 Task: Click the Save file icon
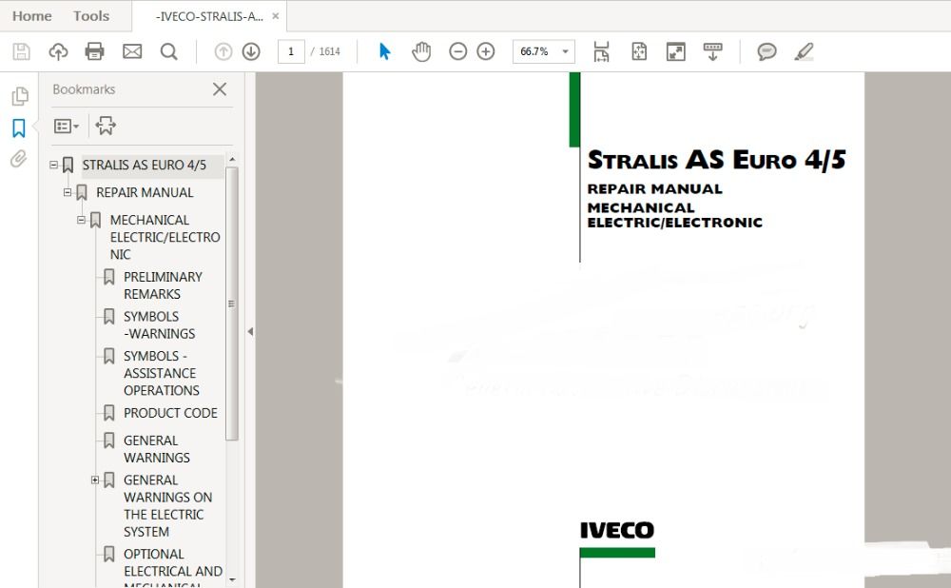tap(21, 51)
